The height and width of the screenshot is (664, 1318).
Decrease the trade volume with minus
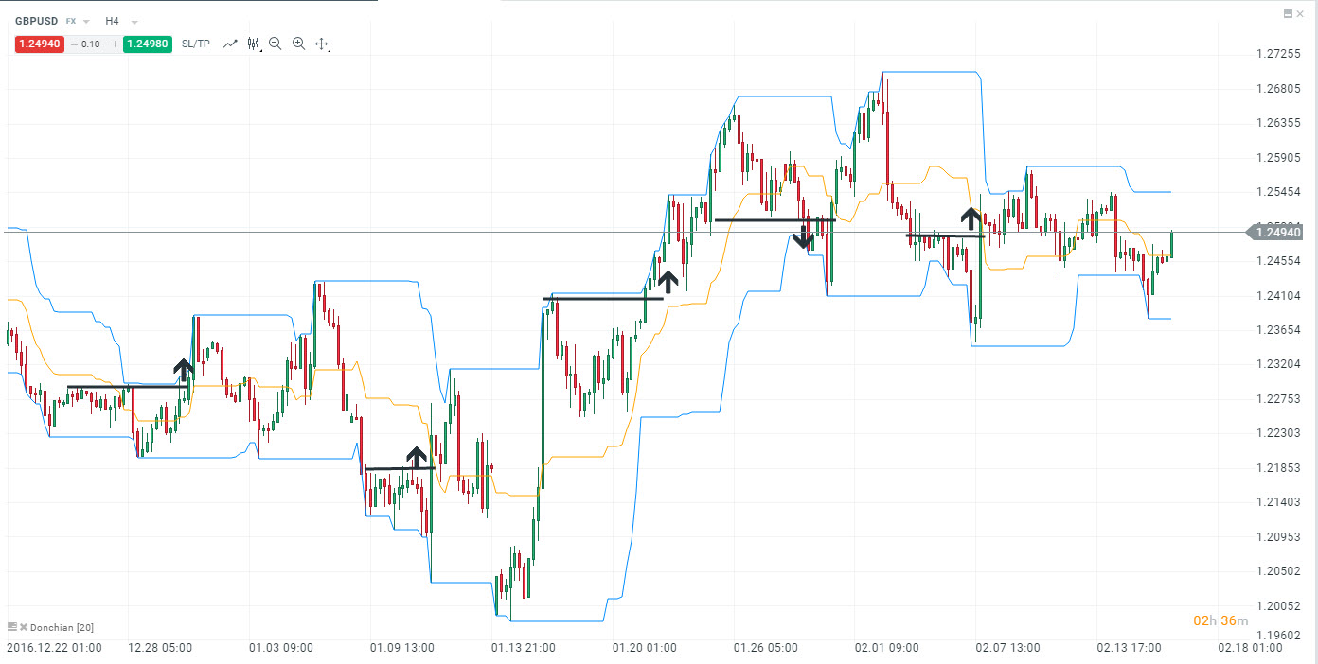point(74,44)
